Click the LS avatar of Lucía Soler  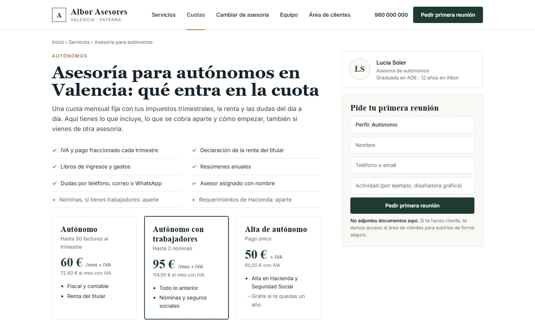[x=360, y=69]
